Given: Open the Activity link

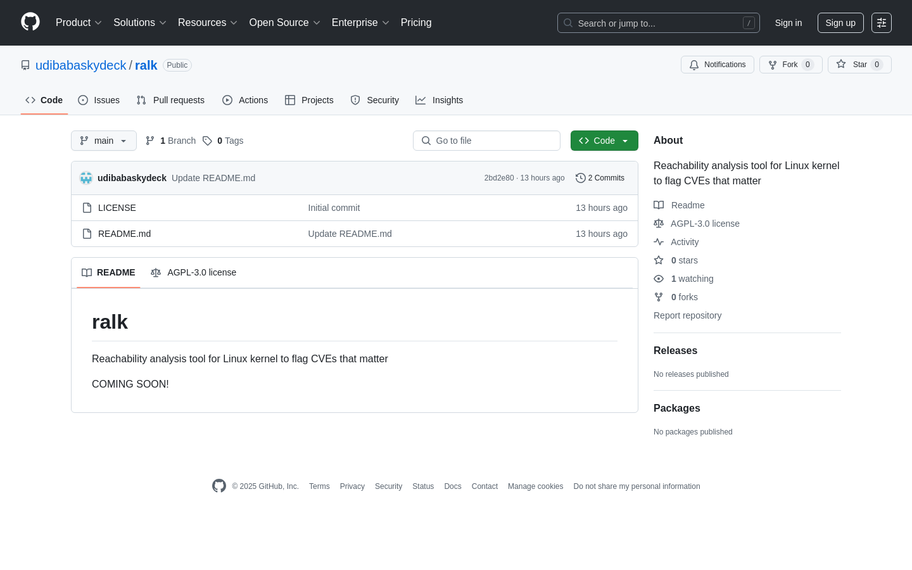Looking at the screenshot, I should pyautogui.click(x=676, y=242).
